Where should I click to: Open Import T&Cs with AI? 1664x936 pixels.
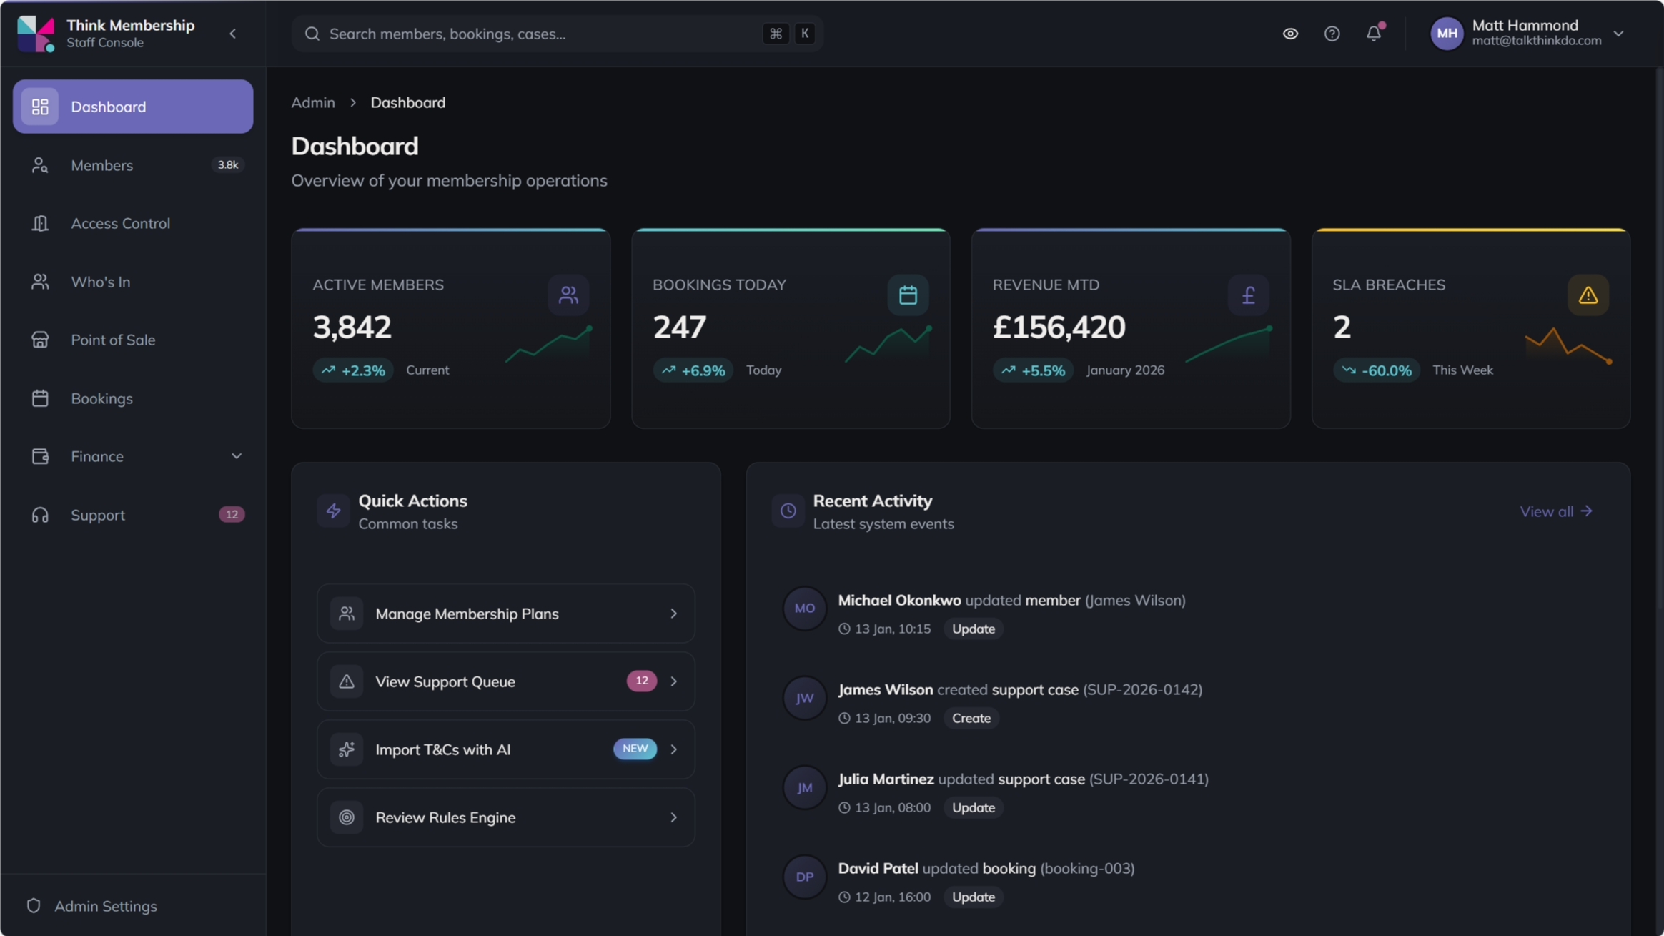click(x=505, y=749)
